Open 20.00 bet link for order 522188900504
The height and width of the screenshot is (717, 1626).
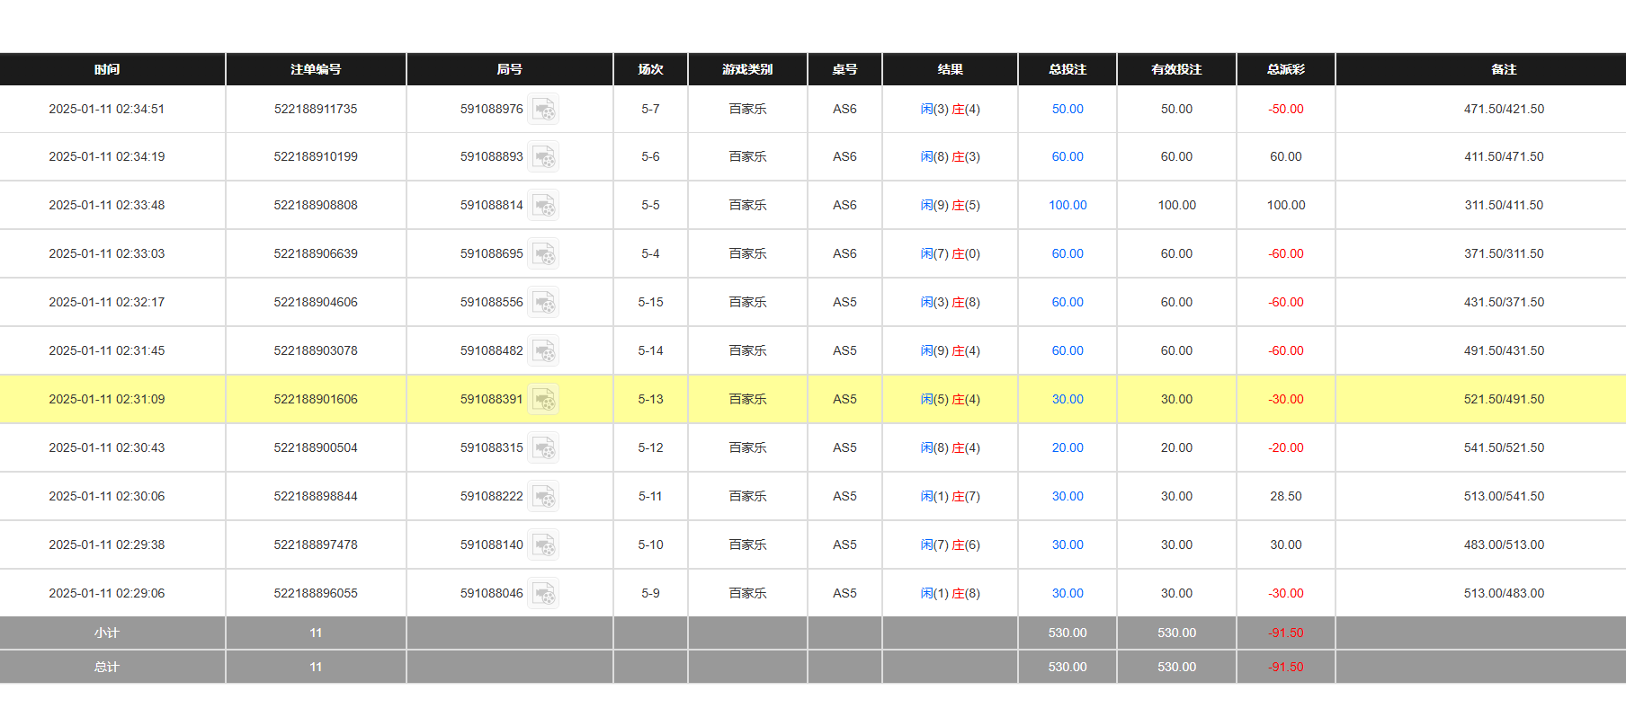1068,447
